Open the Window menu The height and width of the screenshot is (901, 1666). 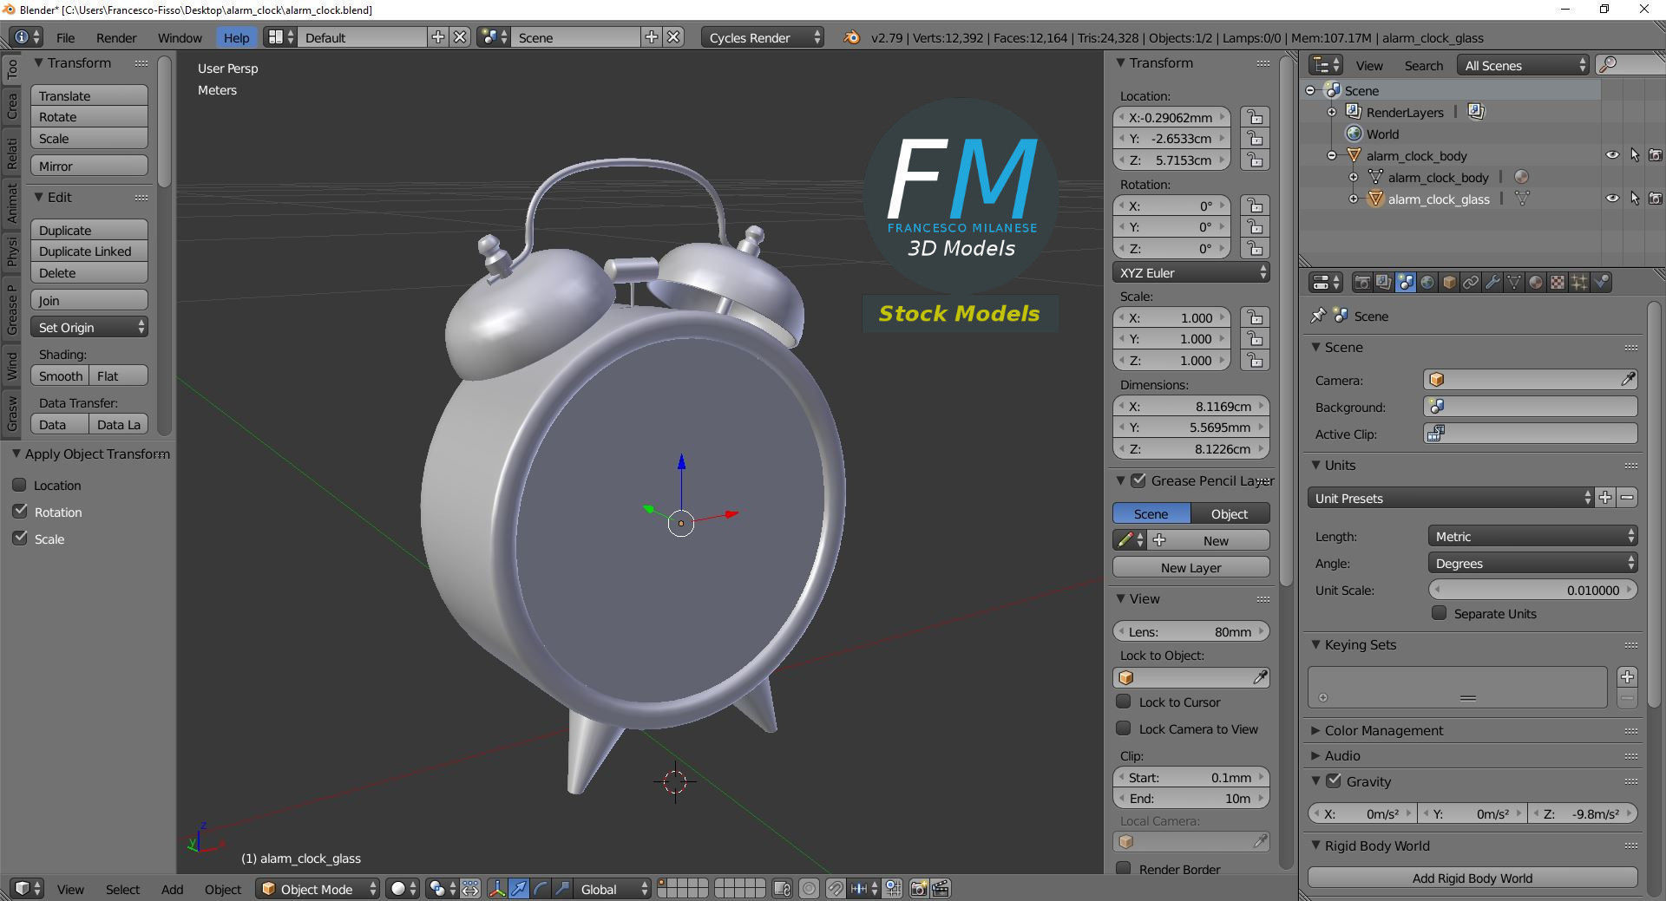[x=180, y=37]
